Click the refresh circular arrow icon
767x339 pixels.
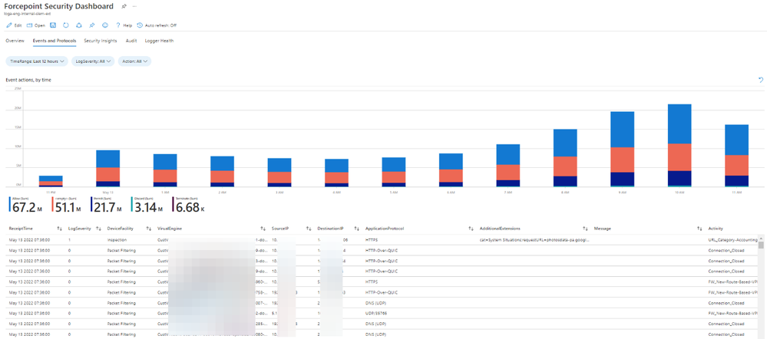[x=66, y=25]
